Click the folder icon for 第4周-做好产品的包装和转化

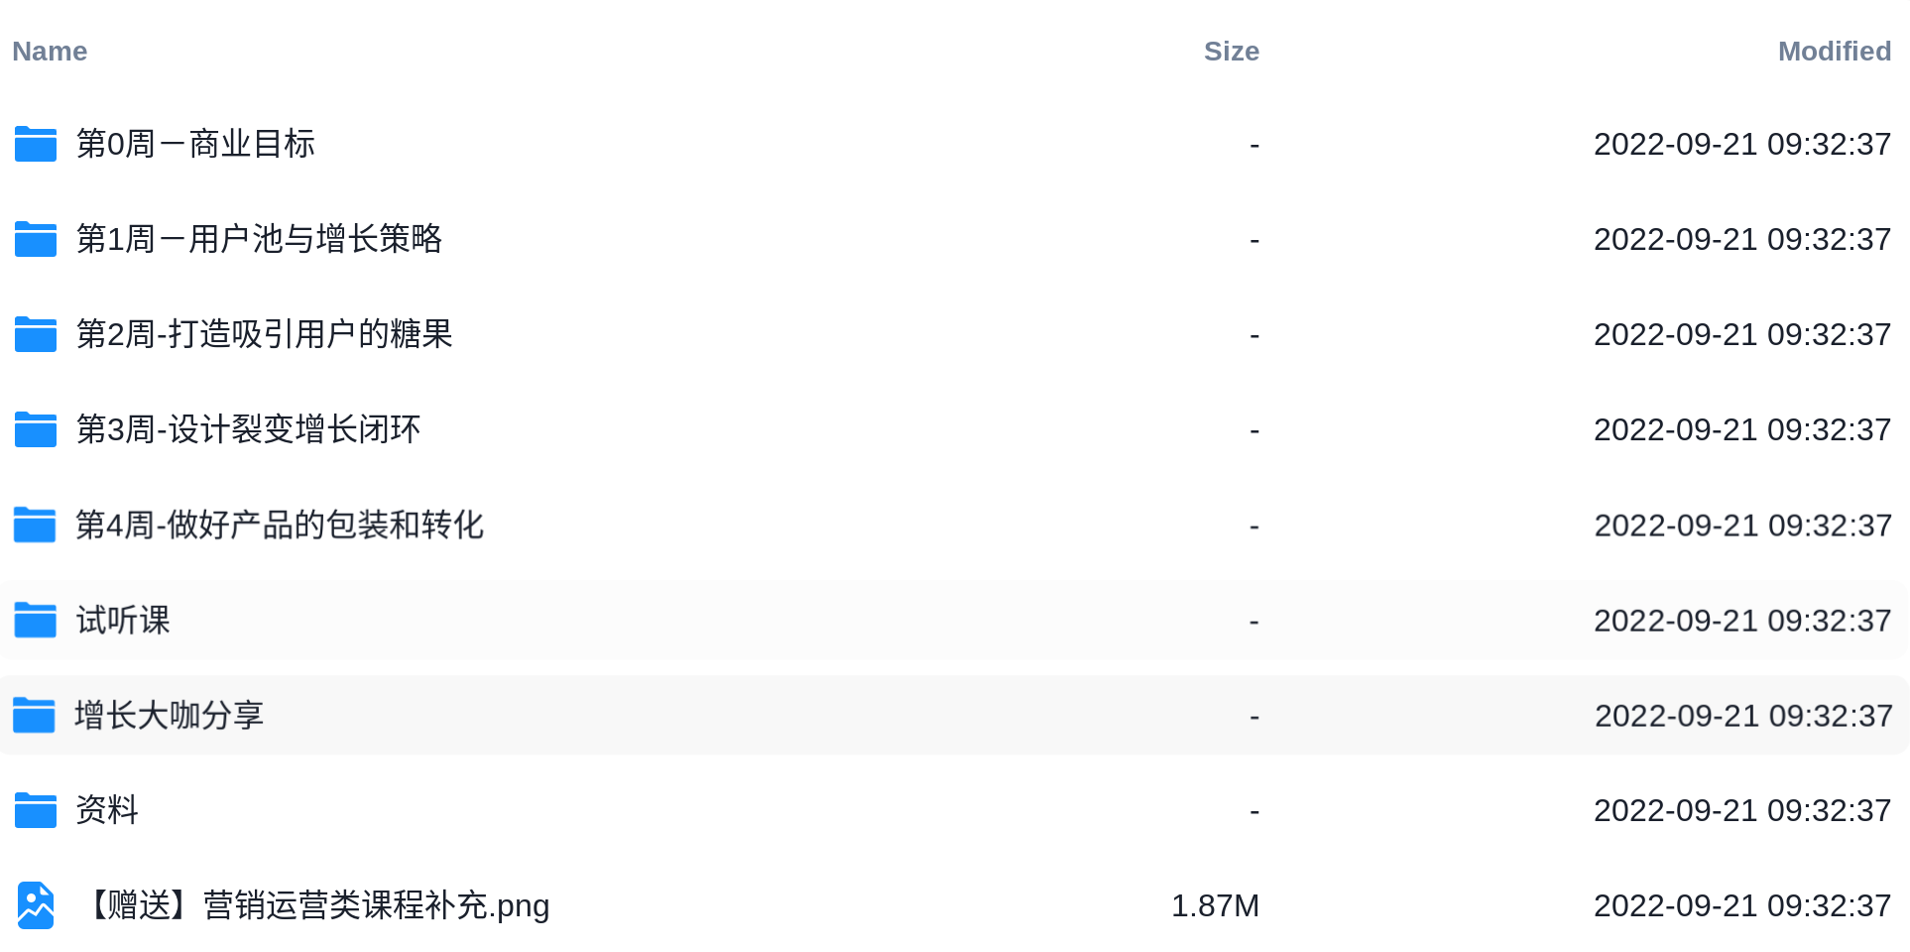(35, 525)
